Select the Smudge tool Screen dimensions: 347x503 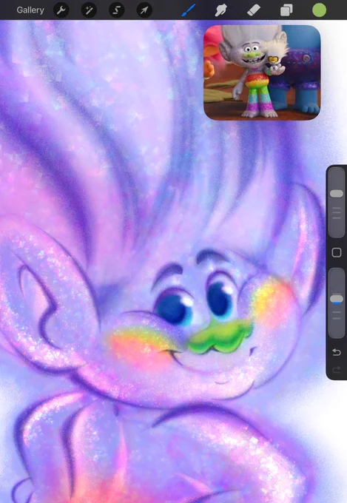(x=221, y=10)
